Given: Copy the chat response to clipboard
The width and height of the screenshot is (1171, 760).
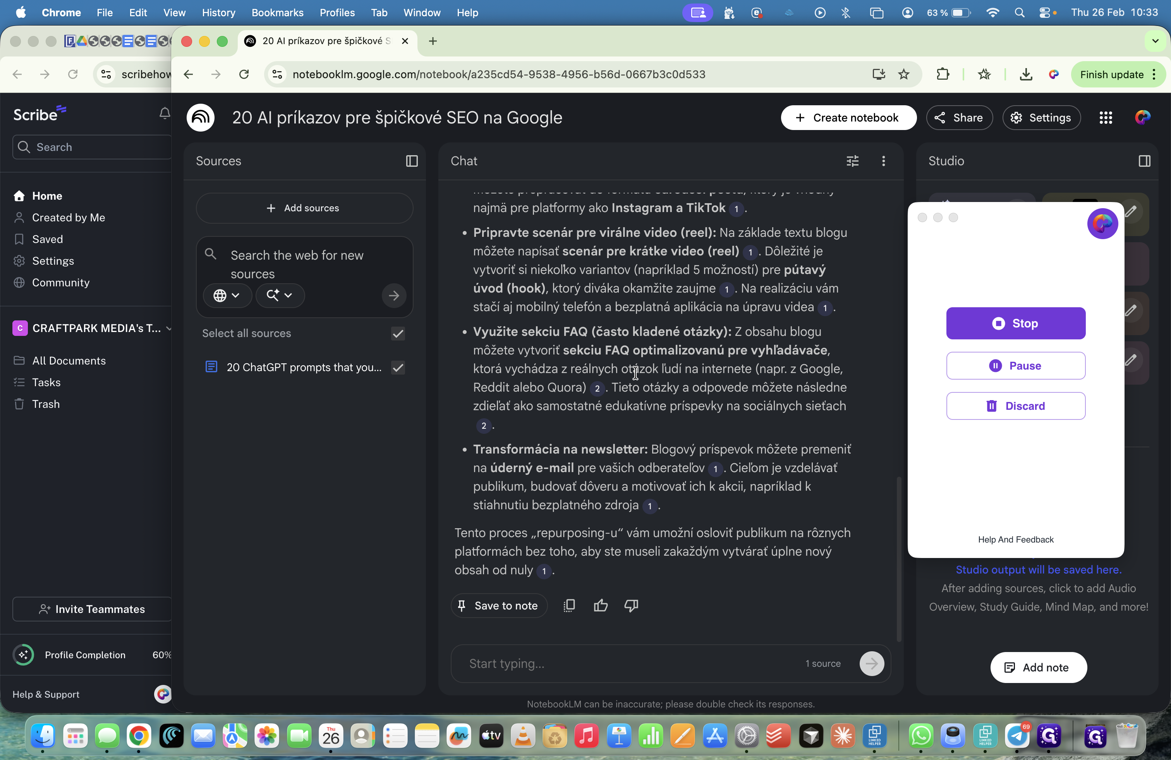Looking at the screenshot, I should coord(569,605).
